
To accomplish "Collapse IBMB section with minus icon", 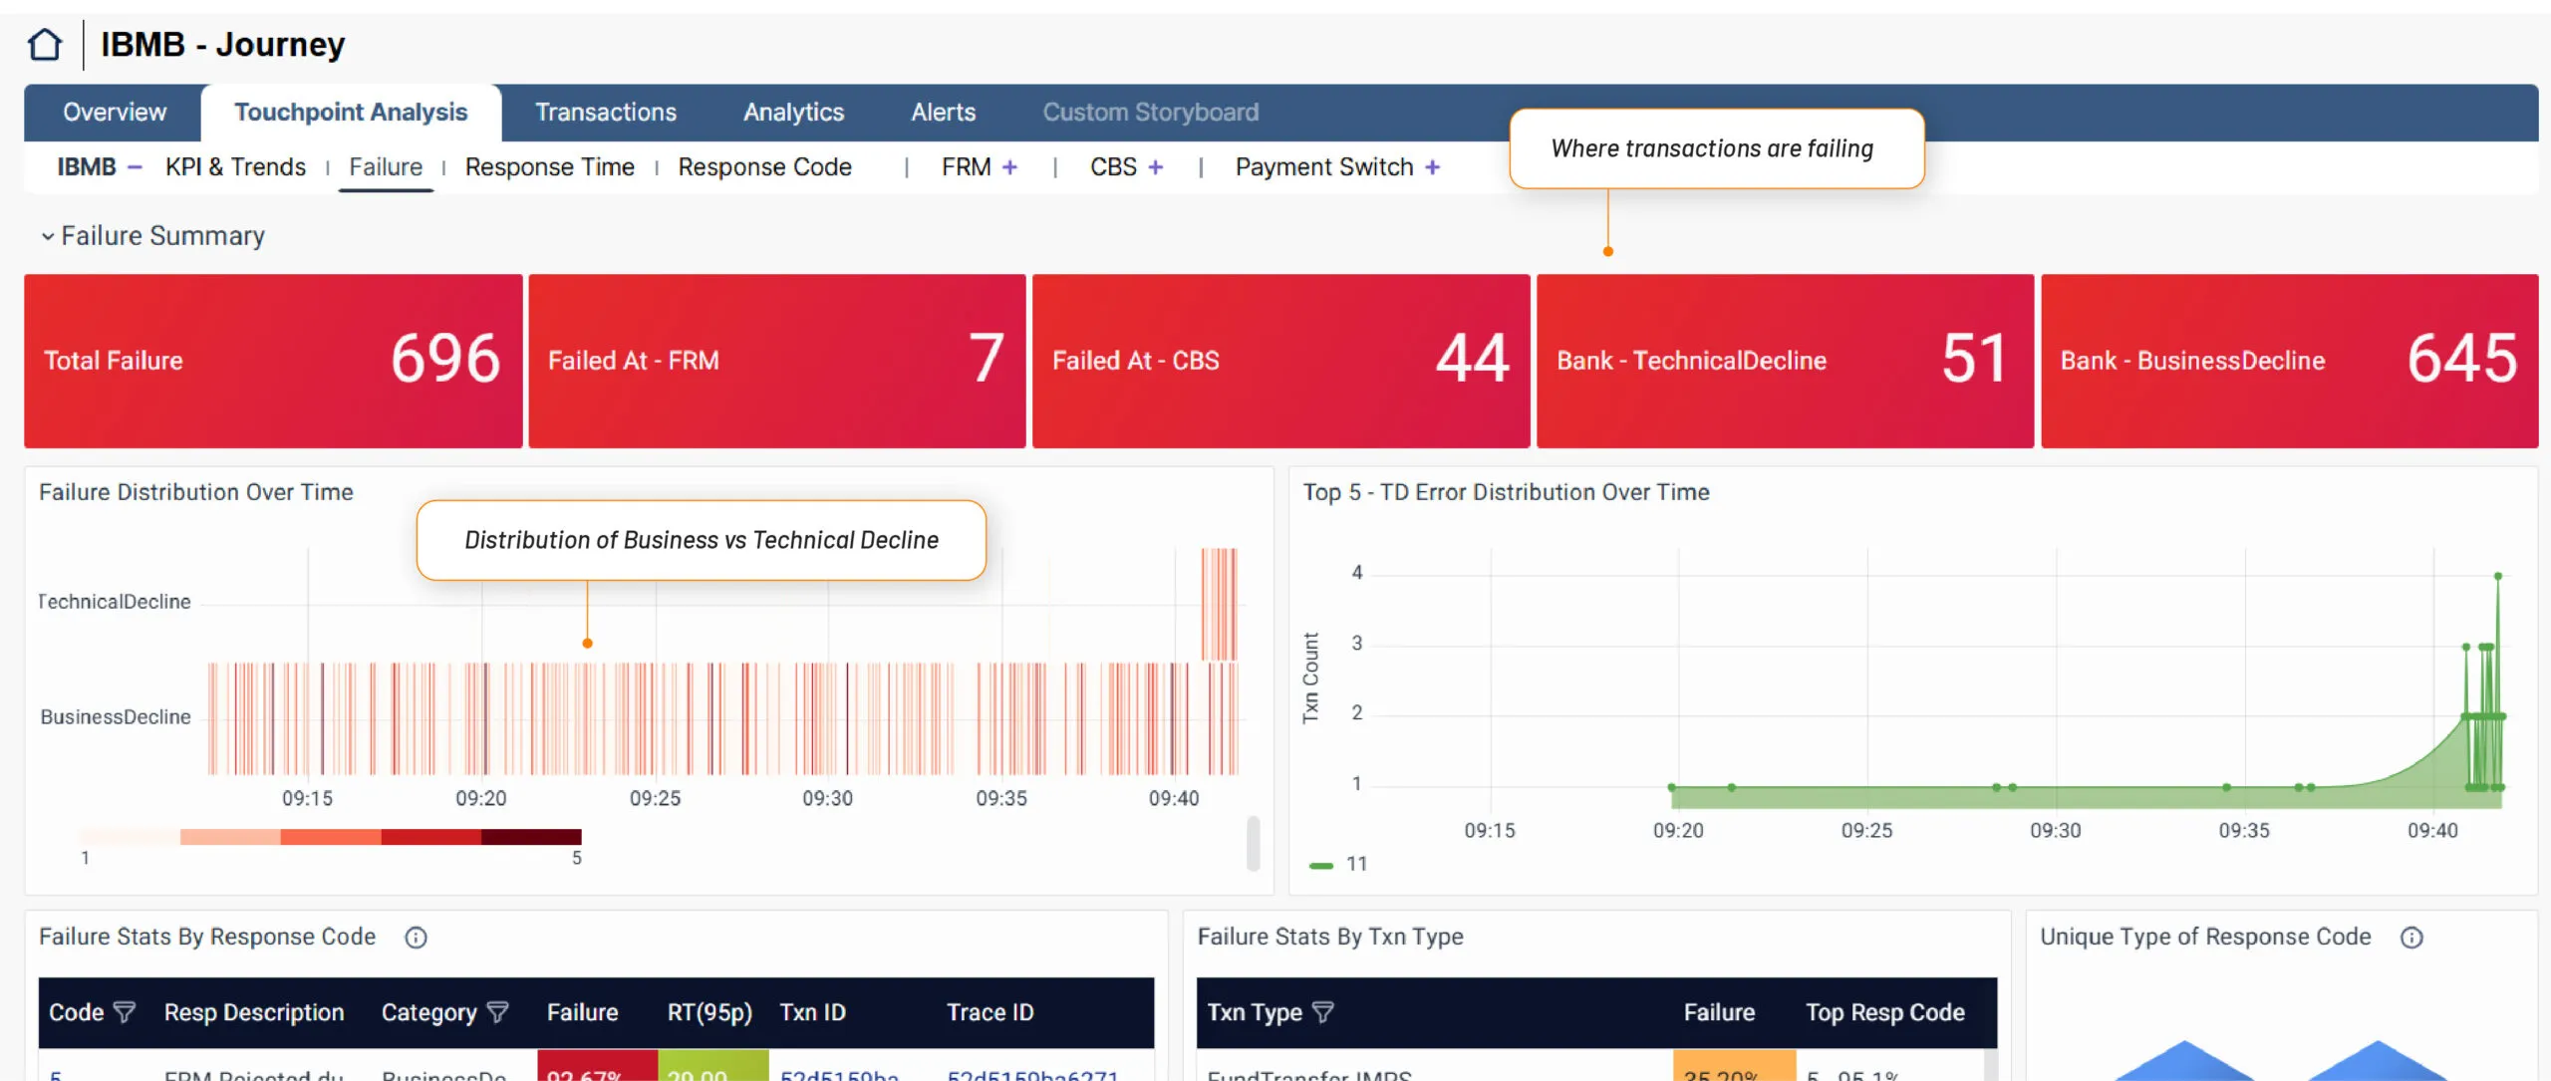I will (x=135, y=167).
